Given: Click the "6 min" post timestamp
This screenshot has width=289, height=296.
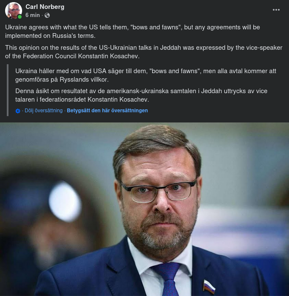Looking at the screenshot, I should 33,15.
